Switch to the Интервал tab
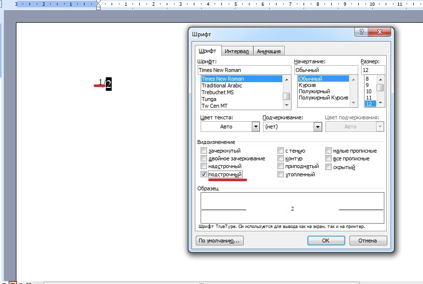 pyautogui.click(x=237, y=51)
